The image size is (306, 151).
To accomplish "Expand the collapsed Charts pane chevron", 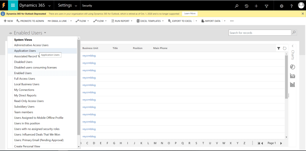I will (x=293, y=46).
